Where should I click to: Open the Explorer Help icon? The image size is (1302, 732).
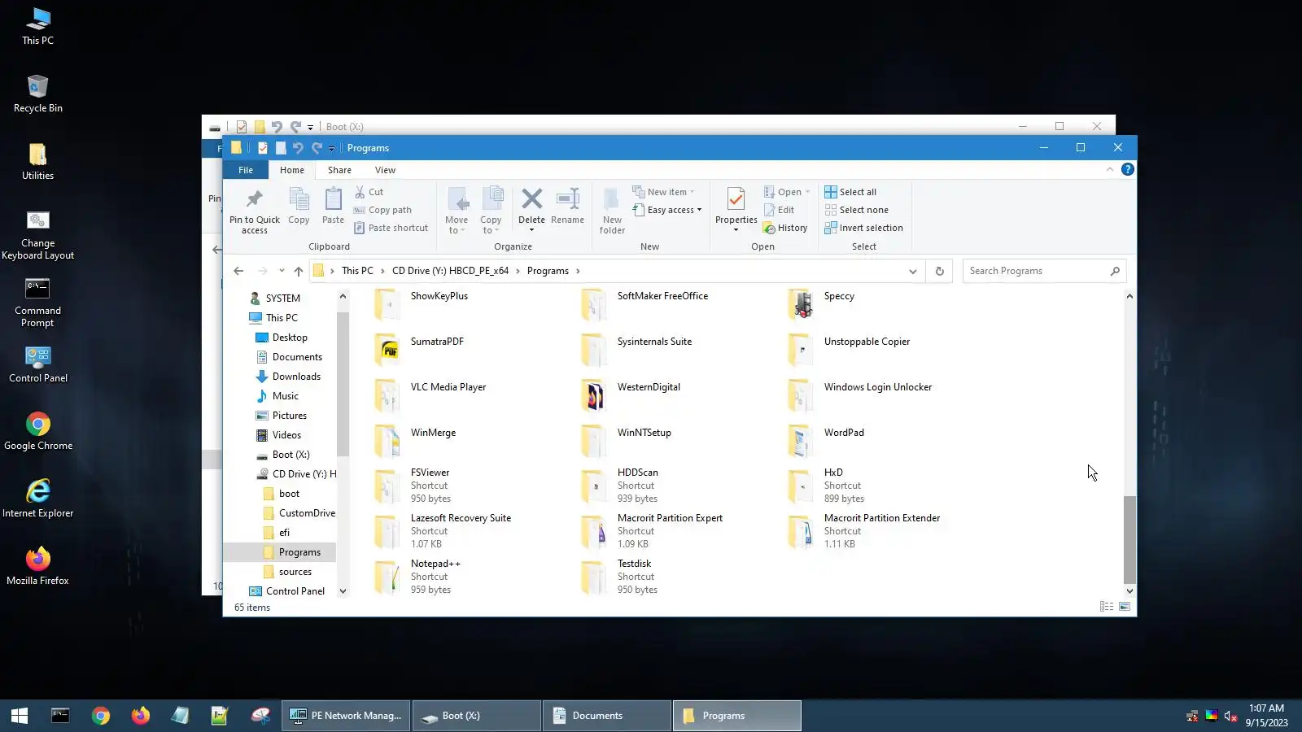click(1127, 169)
